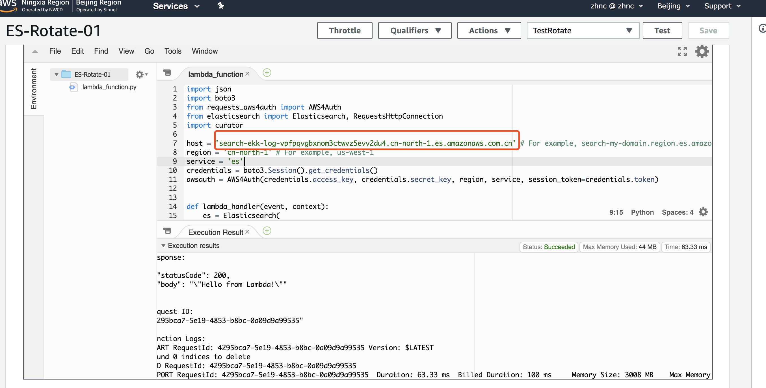766x388 pixels.
Task: Toggle fullscreen mode in Cloud9 editor
Action: 682,51
